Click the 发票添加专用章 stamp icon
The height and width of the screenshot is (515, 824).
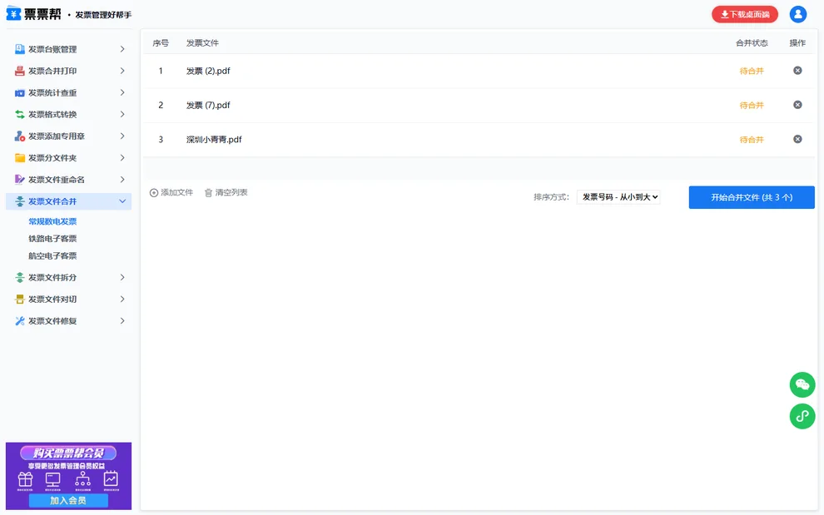(x=20, y=136)
